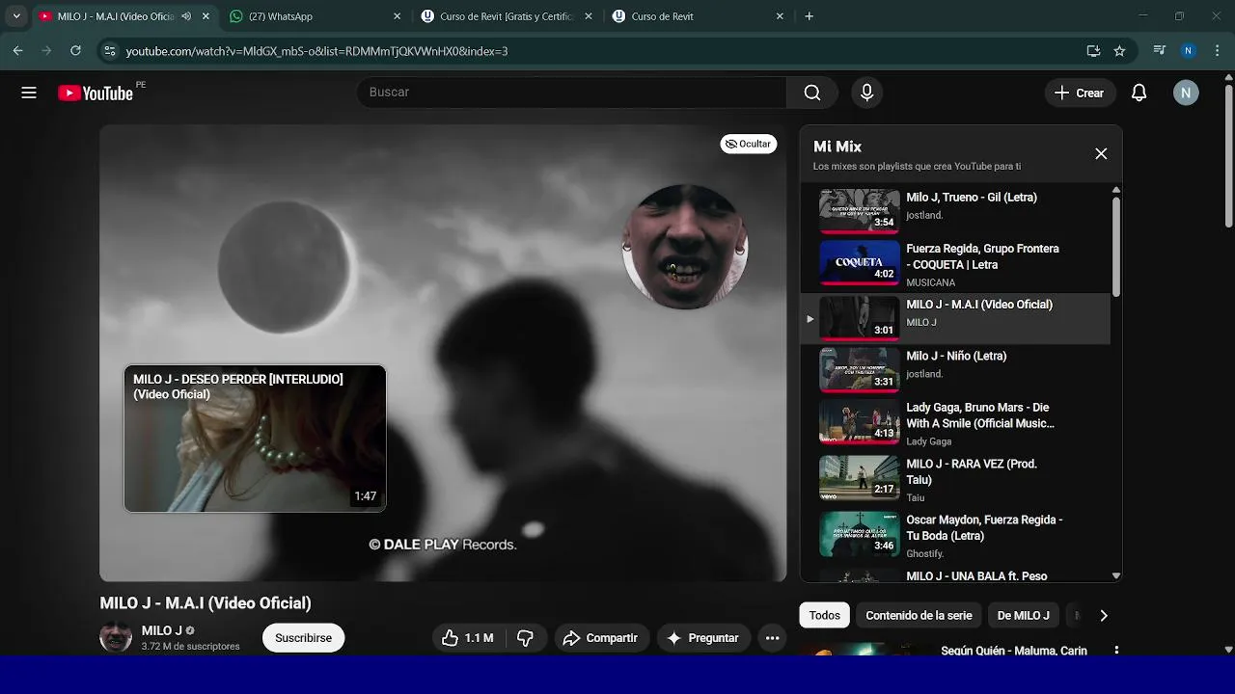
Task: Close the Curso de Revit tab
Action: point(780,16)
